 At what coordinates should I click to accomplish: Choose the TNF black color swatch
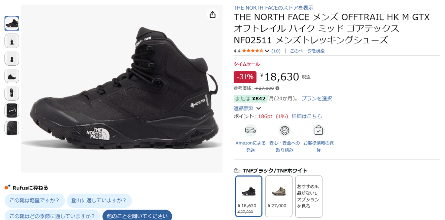tap(248, 196)
